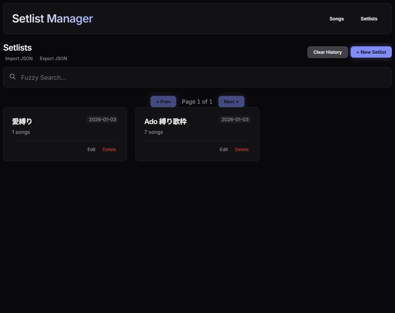Viewport: 395px width, 313px height.
Task: Edit the 愛縛り setlist
Action: pos(91,149)
